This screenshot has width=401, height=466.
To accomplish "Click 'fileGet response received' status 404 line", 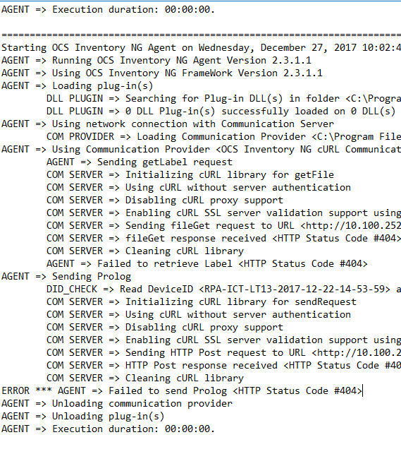I will tap(223, 239).
